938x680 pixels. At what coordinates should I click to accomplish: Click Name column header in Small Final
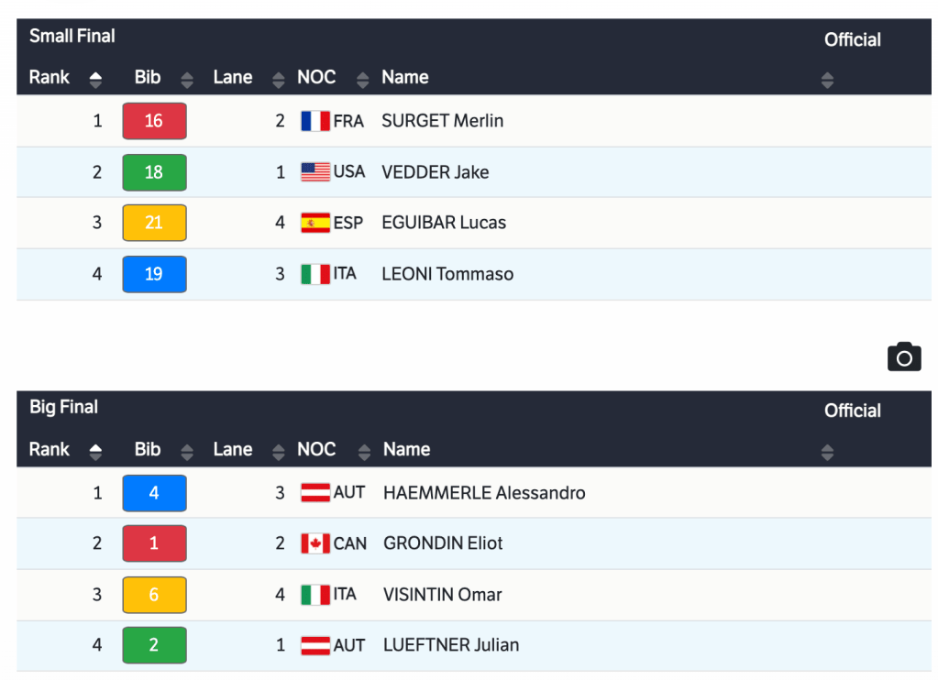(404, 78)
